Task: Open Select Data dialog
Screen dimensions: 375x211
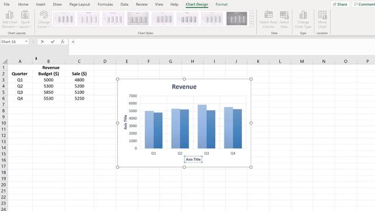Action: (x=284, y=19)
